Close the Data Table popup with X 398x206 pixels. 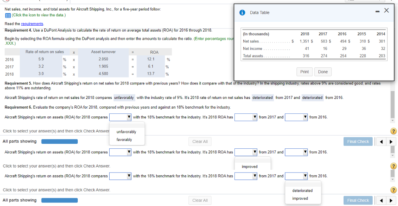[386, 11]
